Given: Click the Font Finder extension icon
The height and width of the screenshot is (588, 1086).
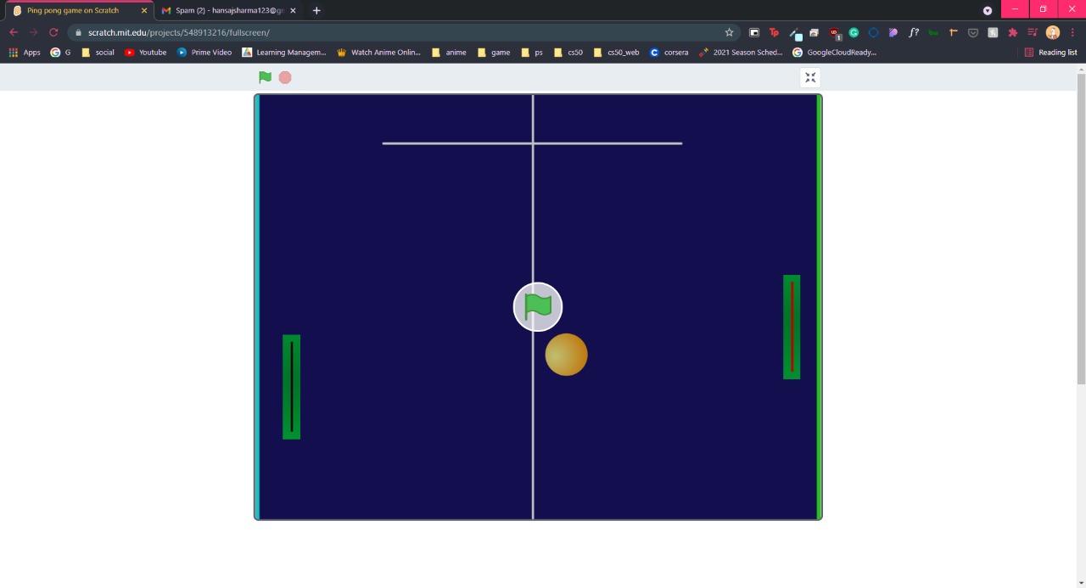Looking at the screenshot, I should click(914, 32).
